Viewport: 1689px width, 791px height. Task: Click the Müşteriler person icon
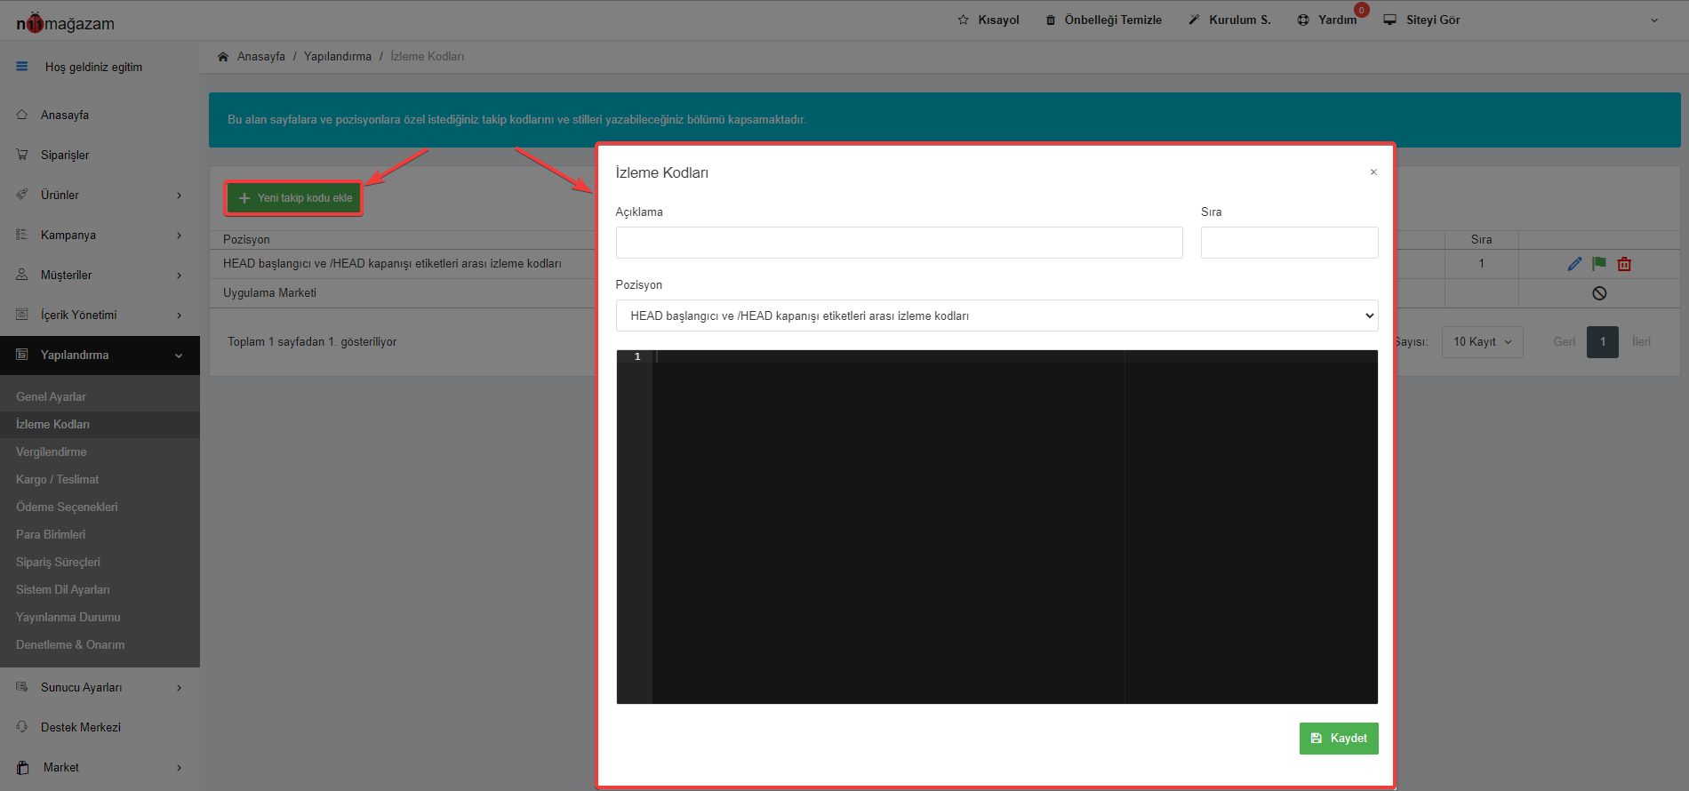pyautogui.click(x=22, y=275)
